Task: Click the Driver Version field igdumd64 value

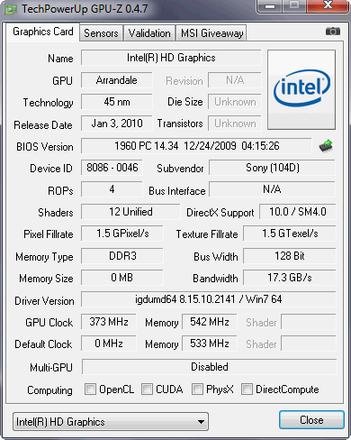Action: 209,299
